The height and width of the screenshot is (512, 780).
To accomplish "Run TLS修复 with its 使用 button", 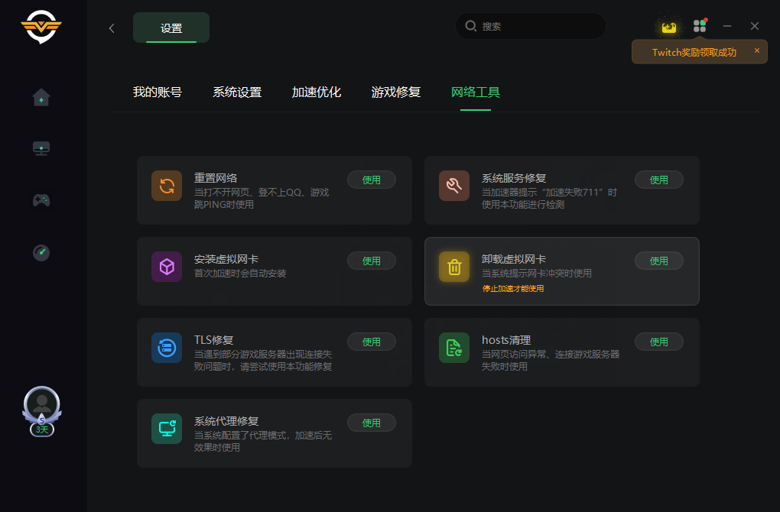I will tap(372, 342).
